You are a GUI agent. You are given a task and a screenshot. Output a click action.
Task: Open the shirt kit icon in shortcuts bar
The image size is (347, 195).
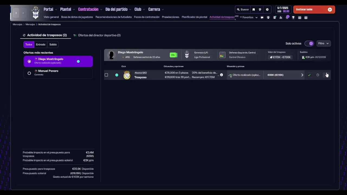pos(268,18)
